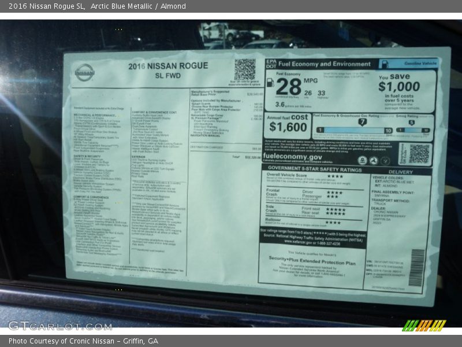
Task: Click the Fuel Economy & Greenhouse Gas rating bar
Action: tap(355, 131)
